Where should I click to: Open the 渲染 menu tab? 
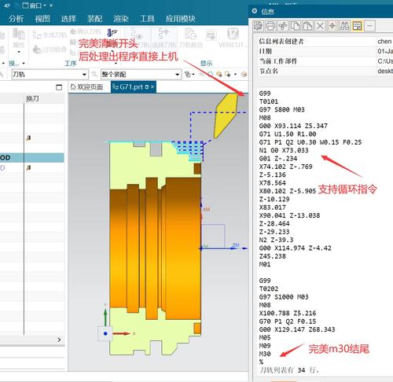pyautogui.click(x=121, y=19)
